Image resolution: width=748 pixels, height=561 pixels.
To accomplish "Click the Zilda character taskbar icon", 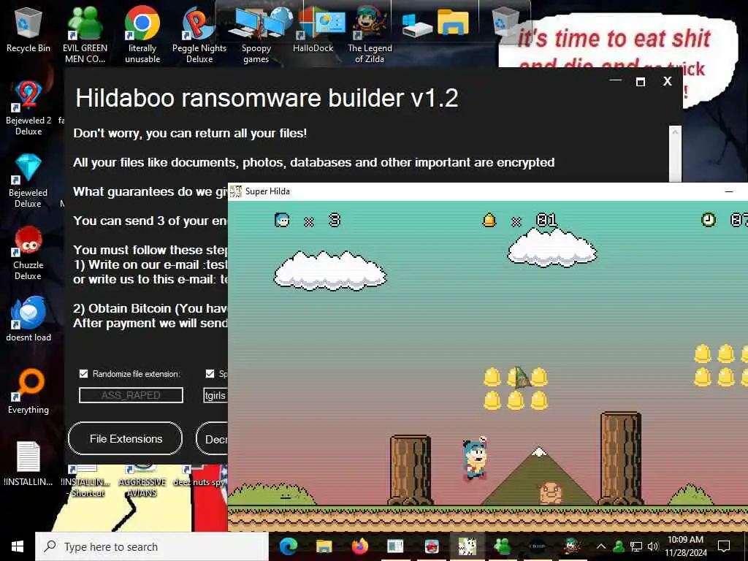I will tap(571, 546).
